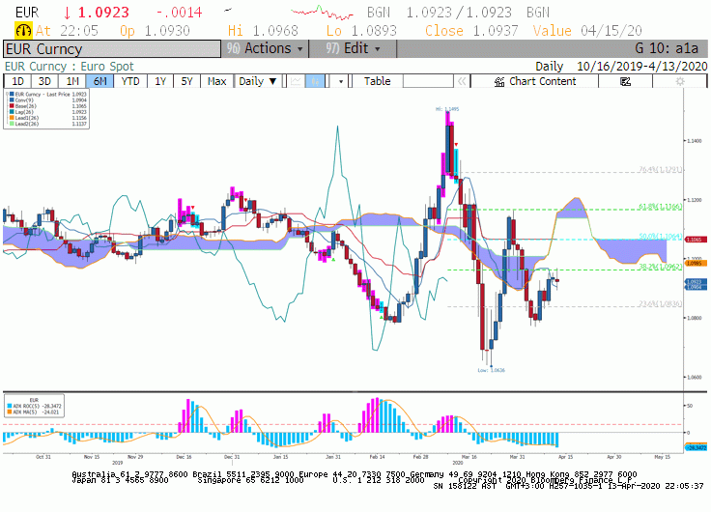Click the red down-arrow price indicator
Viewport: 711px width, 512px height.
[67, 13]
